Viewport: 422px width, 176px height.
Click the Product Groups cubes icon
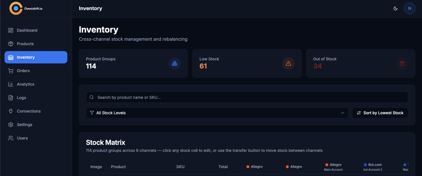(175, 63)
